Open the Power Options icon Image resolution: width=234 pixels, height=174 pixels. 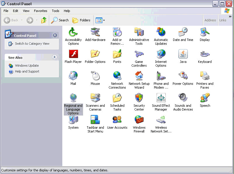[183, 76]
